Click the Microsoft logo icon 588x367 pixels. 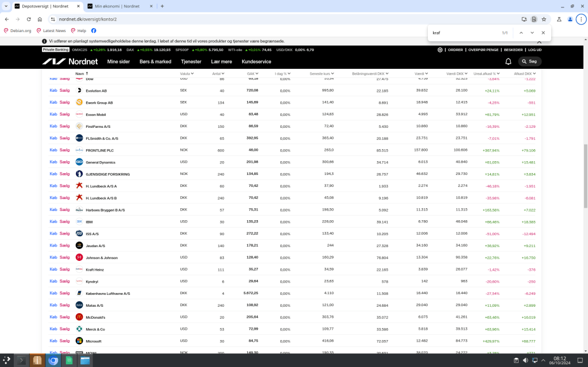tap(79, 341)
